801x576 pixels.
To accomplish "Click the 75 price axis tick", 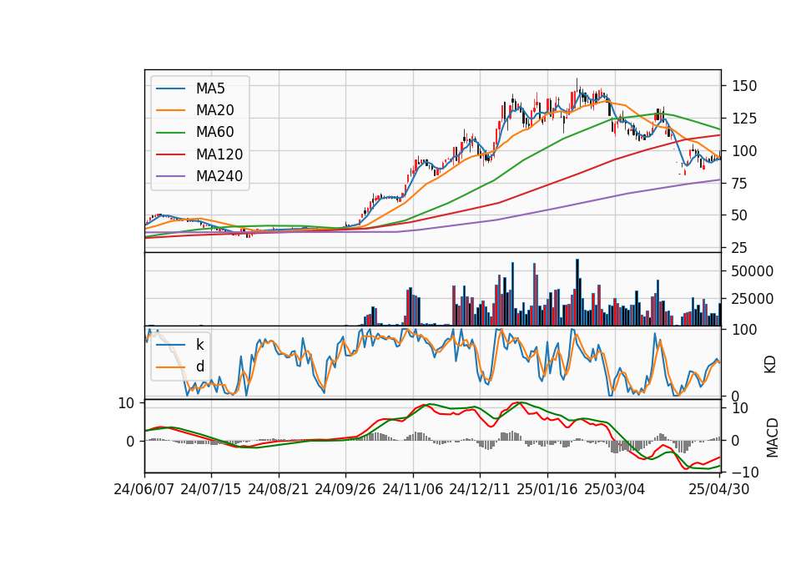I will 740,184.
